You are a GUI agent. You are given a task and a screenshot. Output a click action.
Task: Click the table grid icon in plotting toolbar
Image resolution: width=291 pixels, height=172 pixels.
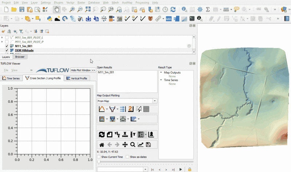point(146,109)
